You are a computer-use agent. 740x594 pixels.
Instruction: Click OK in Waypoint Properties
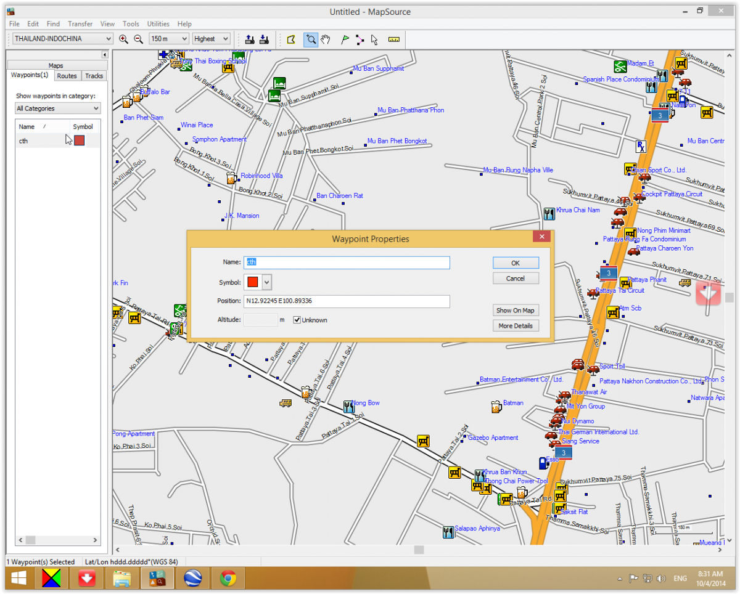point(516,263)
